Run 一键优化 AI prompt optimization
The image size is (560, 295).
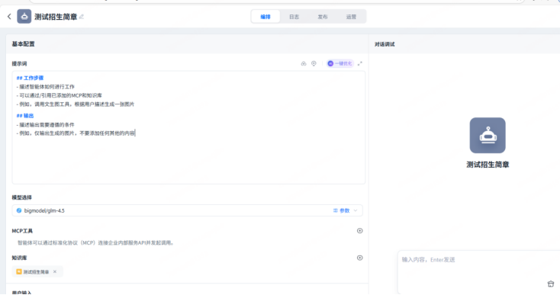click(x=340, y=63)
